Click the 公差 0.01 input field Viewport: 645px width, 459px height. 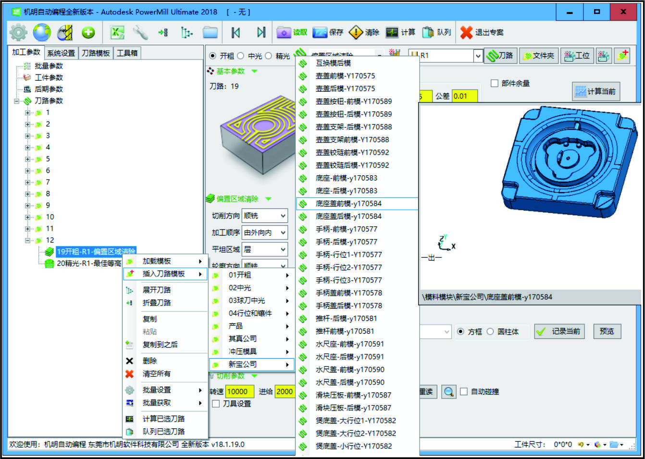[464, 96]
